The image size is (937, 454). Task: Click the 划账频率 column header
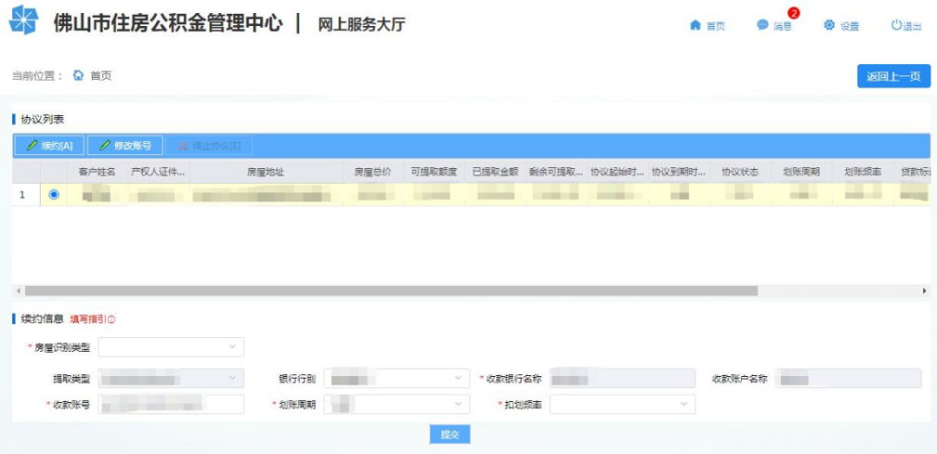tap(863, 172)
